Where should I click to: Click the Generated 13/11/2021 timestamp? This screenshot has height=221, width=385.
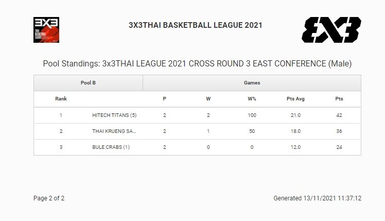pyautogui.click(x=318, y=198)
